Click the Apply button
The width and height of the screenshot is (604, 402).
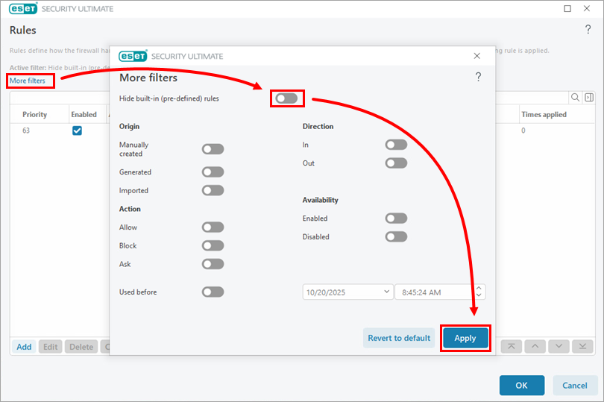[x=465, y=338]
